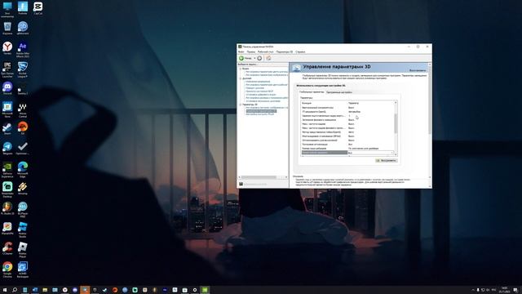Click the taskbar clock
Viewport: 522px width, 294px height.
coord(504,290)
